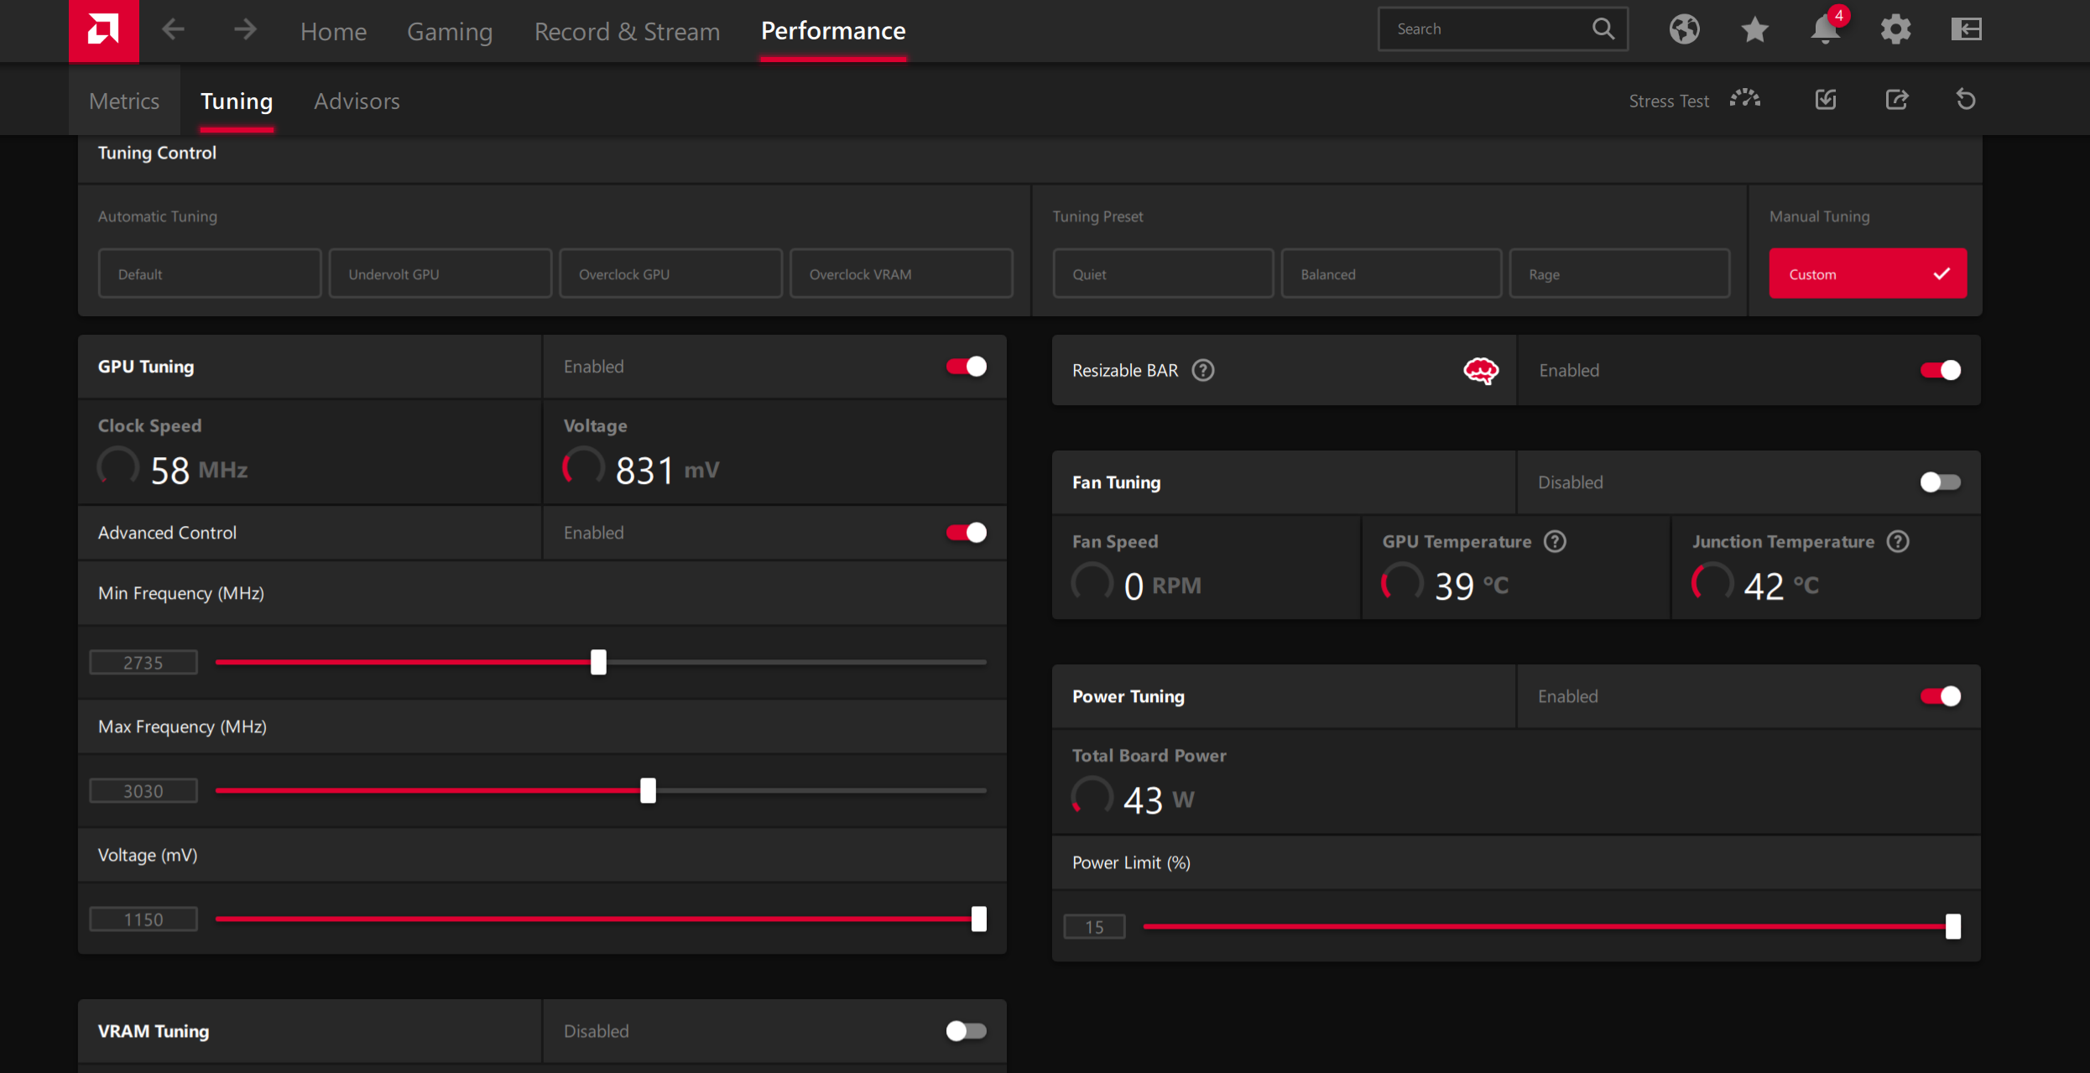The width and height of the screenshot is (2090, 1073).
Task: Enable the Fan Tuning toggle
Action: (1940, 482)
